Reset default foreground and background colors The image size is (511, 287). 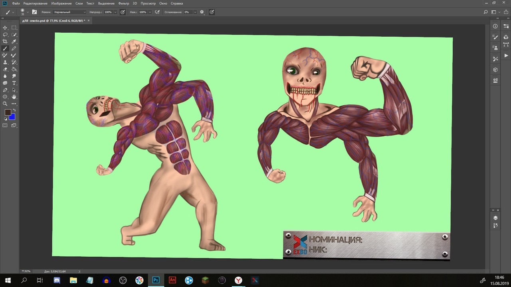tap(6, 119)
